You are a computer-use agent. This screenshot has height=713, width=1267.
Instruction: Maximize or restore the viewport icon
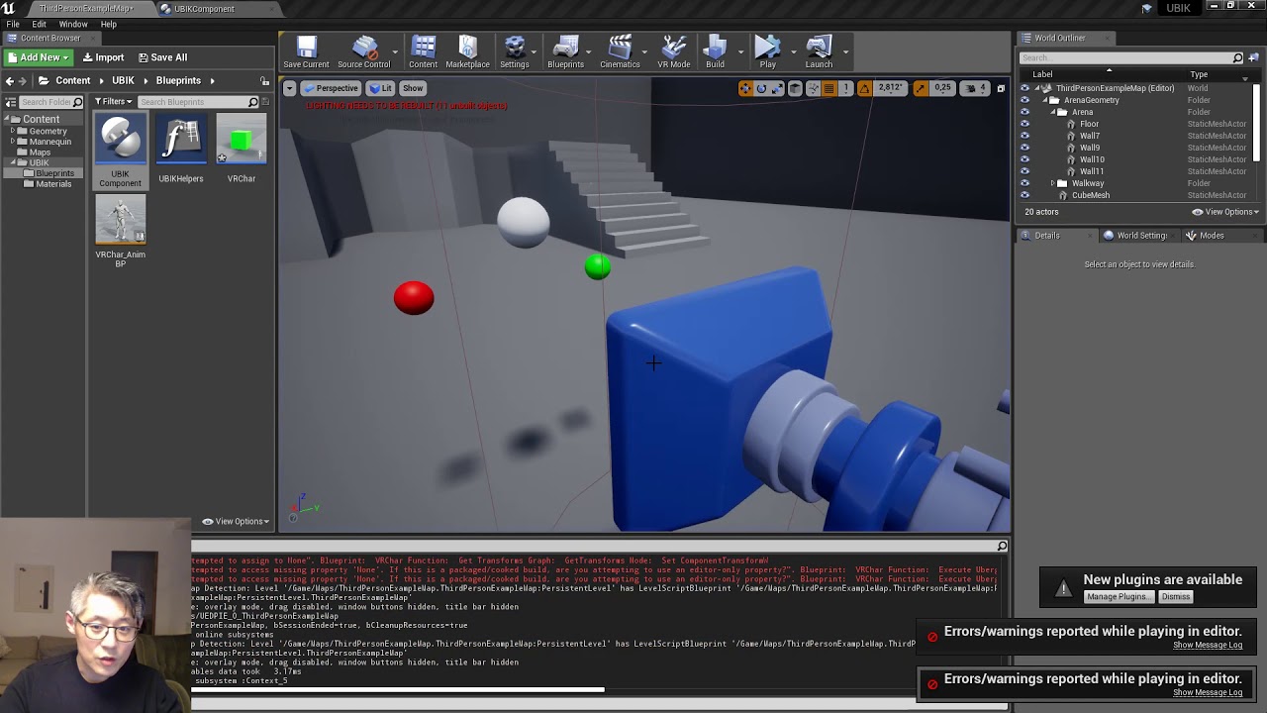click(1000, 88)
